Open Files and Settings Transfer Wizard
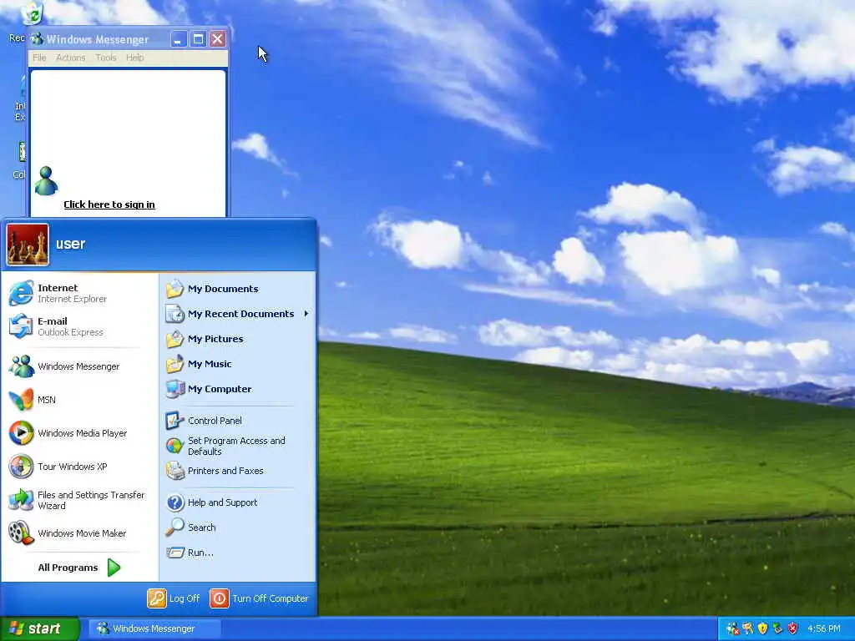 click(79, 500)
